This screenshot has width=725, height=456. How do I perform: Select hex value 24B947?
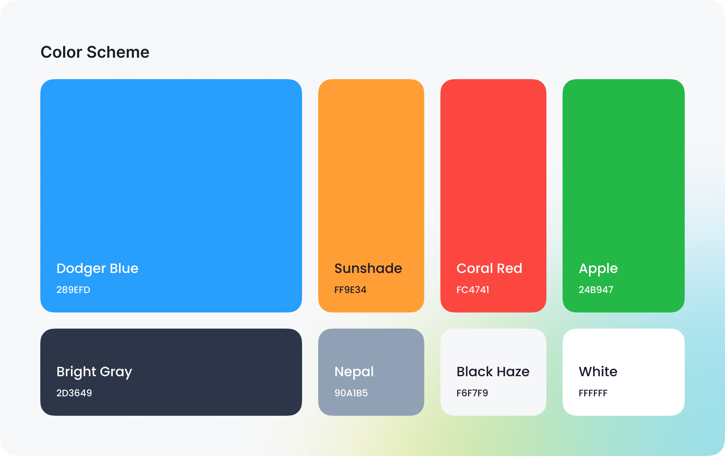click(596, 290)
